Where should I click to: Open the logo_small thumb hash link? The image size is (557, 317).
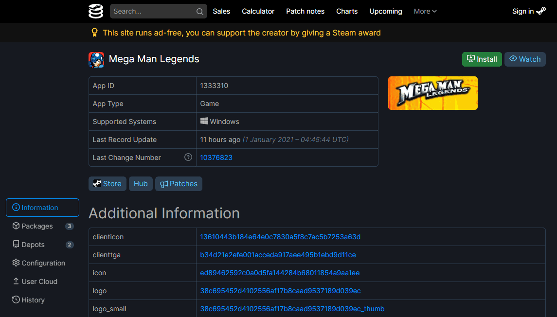coord(292,309)
